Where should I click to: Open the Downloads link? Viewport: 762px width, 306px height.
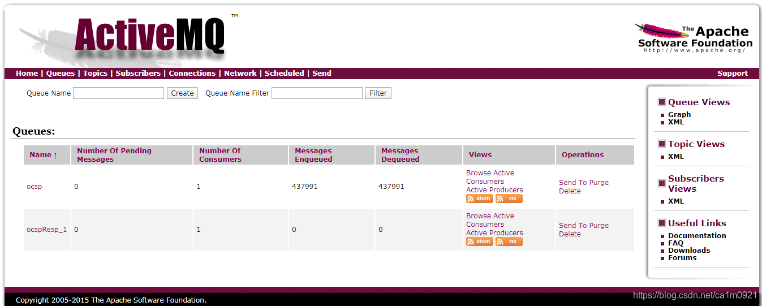[x=689, y=251]
